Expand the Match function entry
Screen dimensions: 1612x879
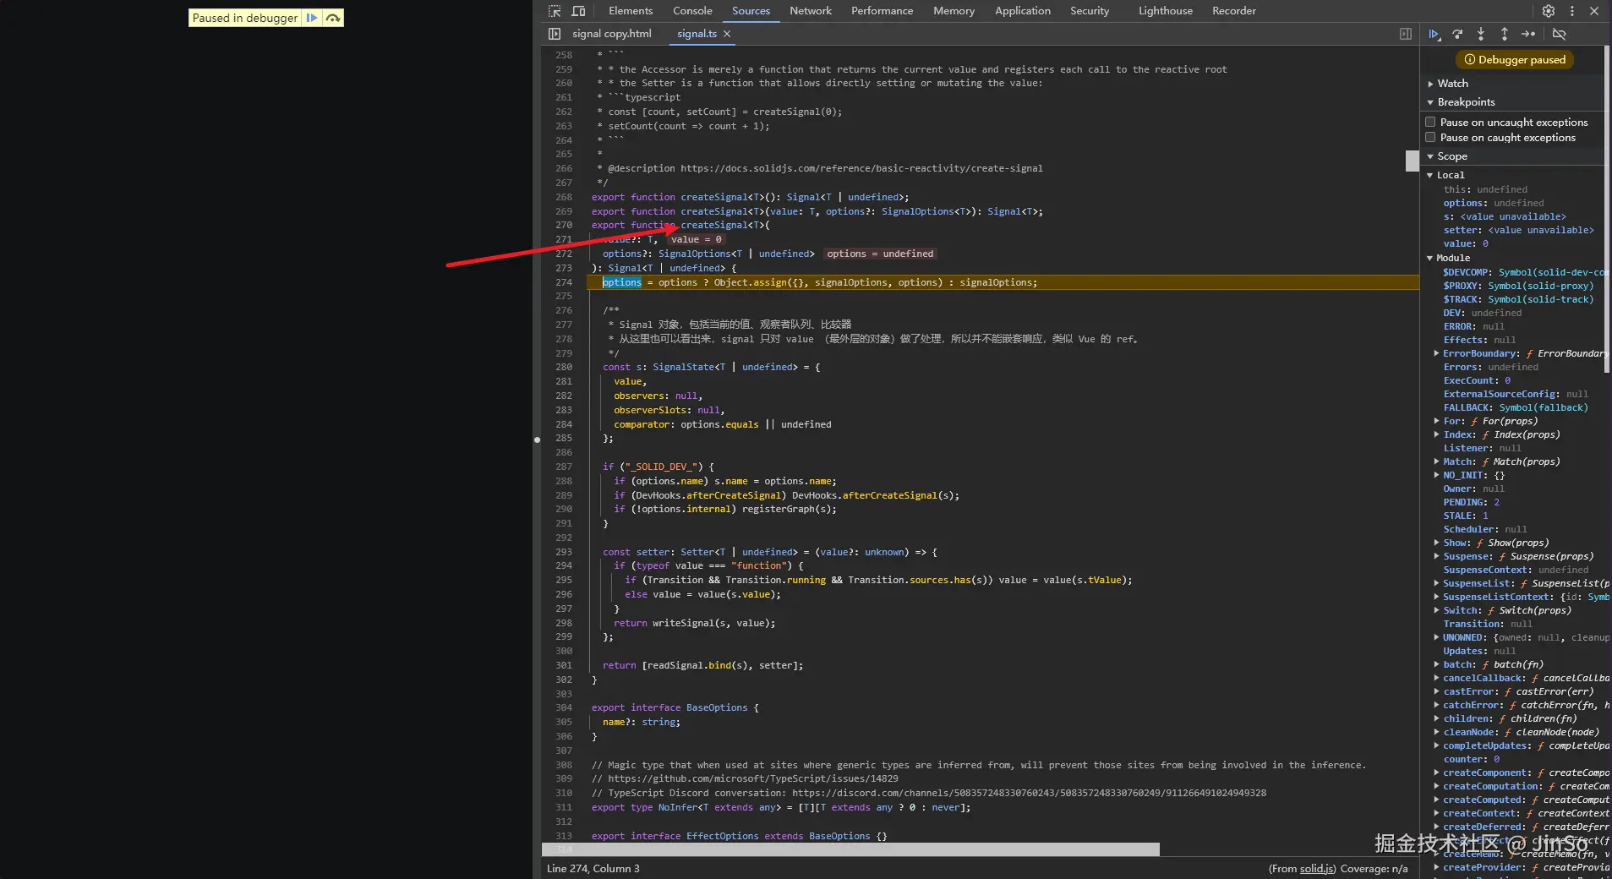click(x=1436, y=461)
